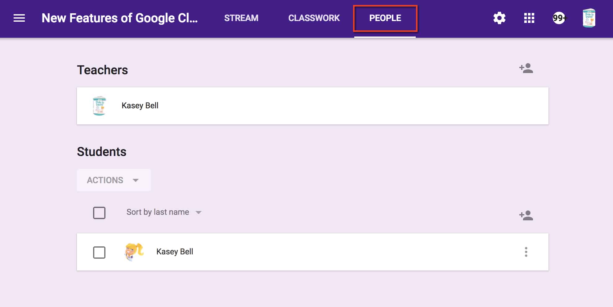613x307 pixels.
Task: Check the box beside student Kasey Bell
Action: [x=99, y=253]
